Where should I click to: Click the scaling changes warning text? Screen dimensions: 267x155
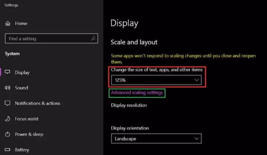click(183, 59)
